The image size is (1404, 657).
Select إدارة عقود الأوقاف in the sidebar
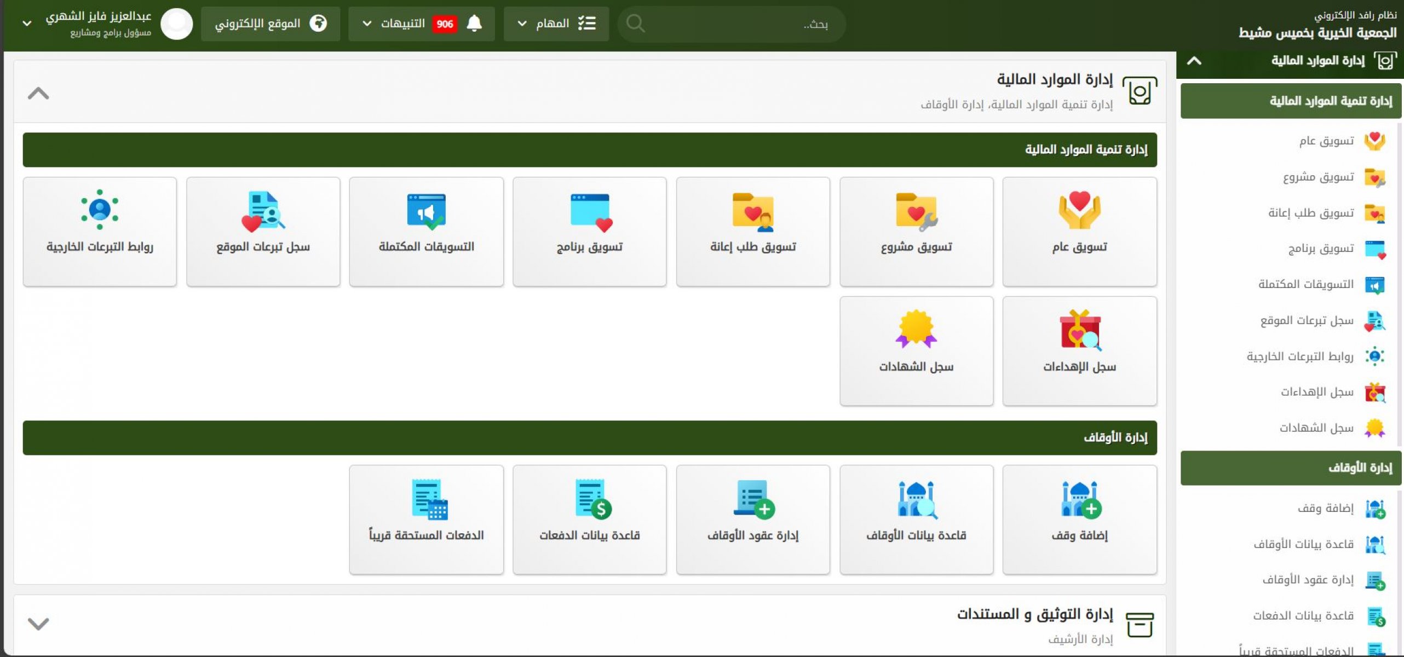point(1308,580)
